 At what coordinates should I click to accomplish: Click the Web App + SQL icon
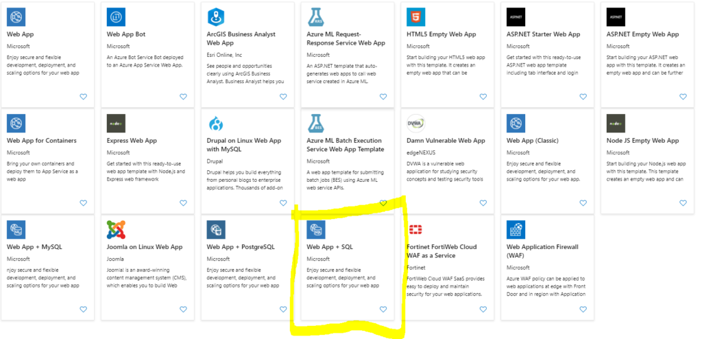315,230
